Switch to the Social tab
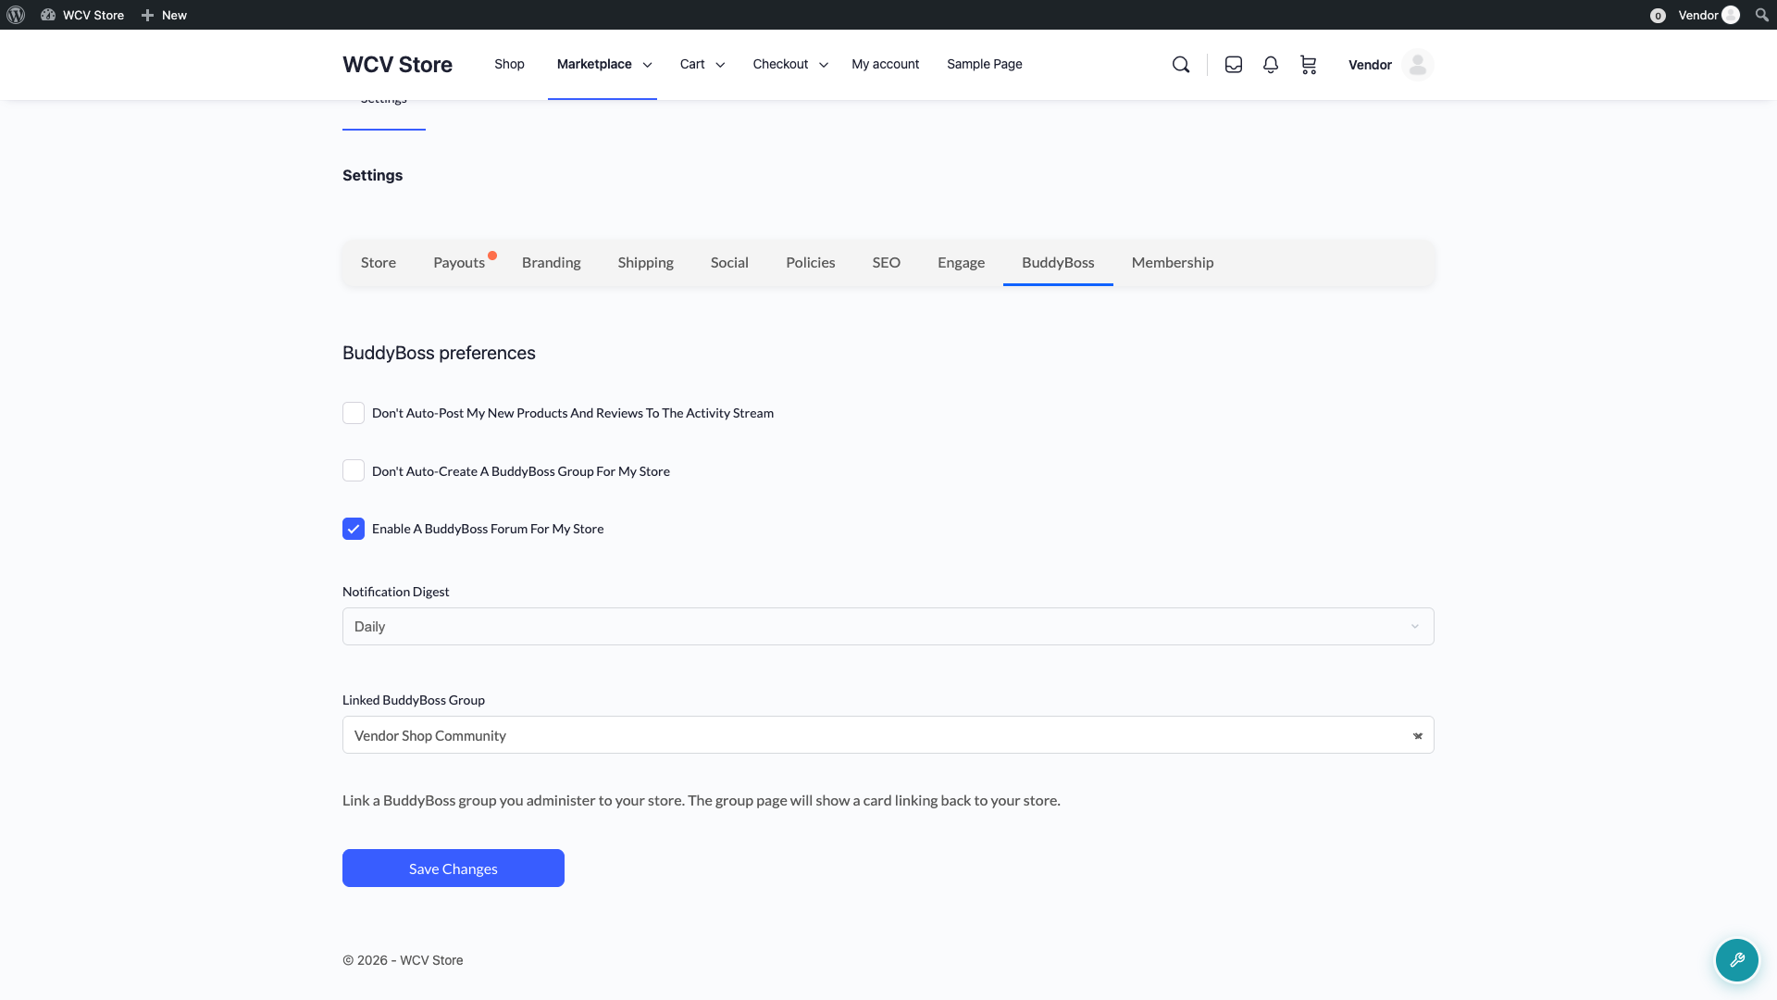 (x=729, y=263)
